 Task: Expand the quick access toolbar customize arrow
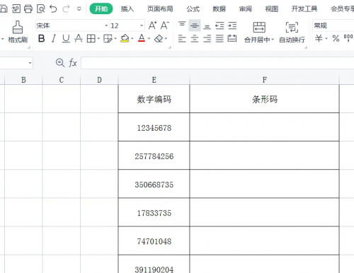click(x=79, y=9)
